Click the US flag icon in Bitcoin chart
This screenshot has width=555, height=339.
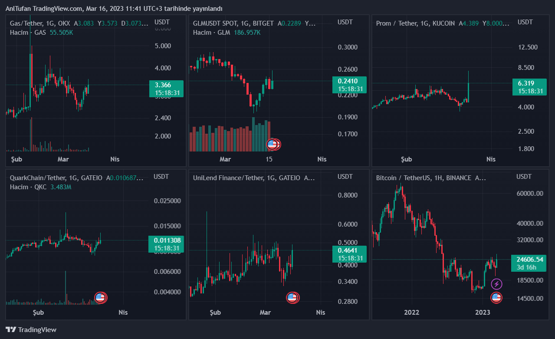496,298
